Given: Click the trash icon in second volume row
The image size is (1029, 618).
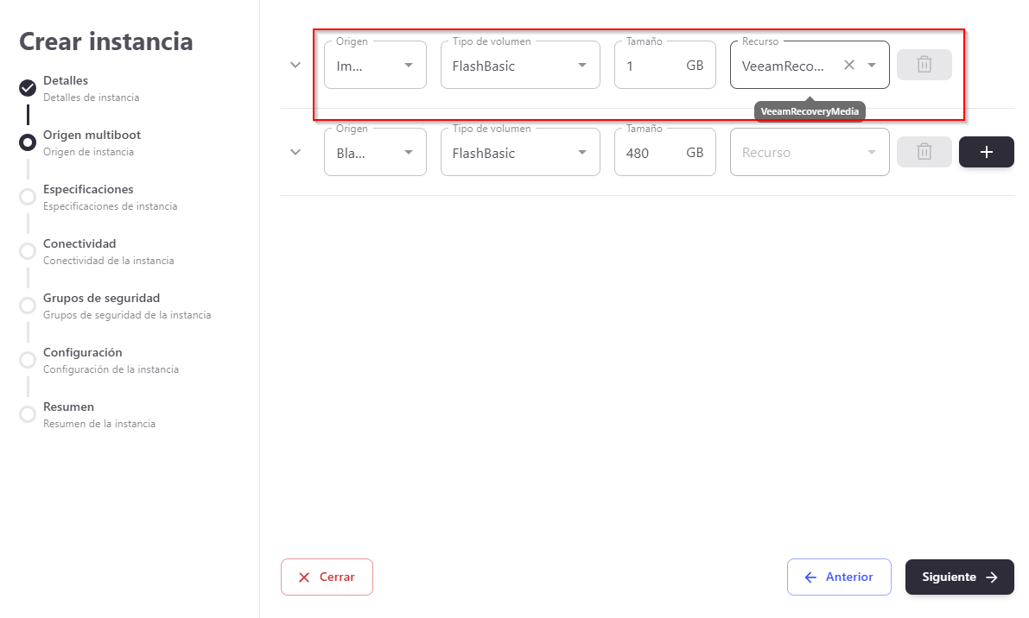Looking at the screenshot, I should (x=924, y=152).
